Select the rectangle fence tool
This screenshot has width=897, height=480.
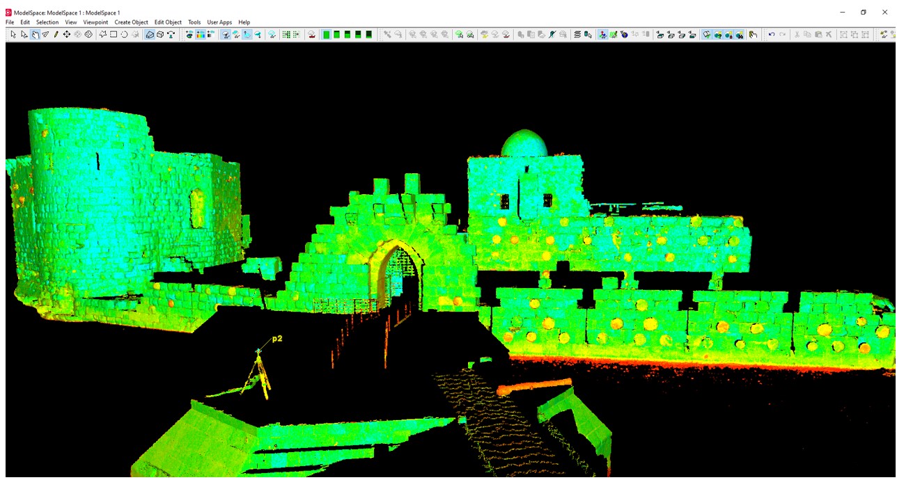click(114, 35)
